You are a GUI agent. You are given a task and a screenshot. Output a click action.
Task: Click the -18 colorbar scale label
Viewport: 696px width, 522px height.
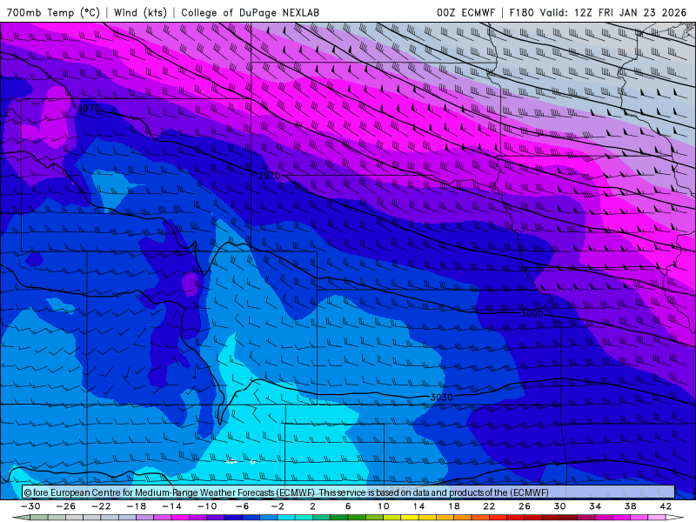click(x=137, y=506)
